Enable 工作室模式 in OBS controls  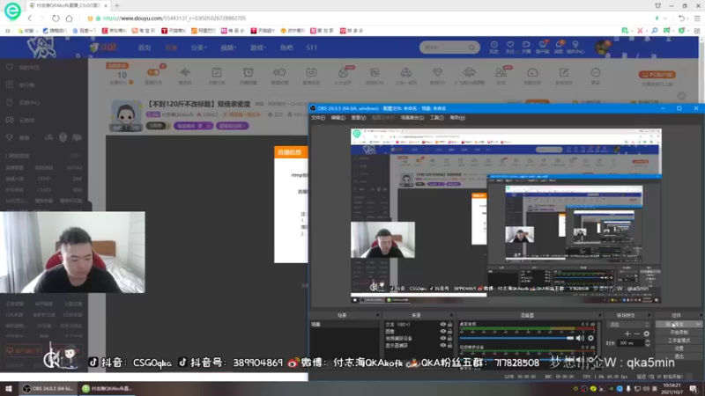[x=679, y=341]
